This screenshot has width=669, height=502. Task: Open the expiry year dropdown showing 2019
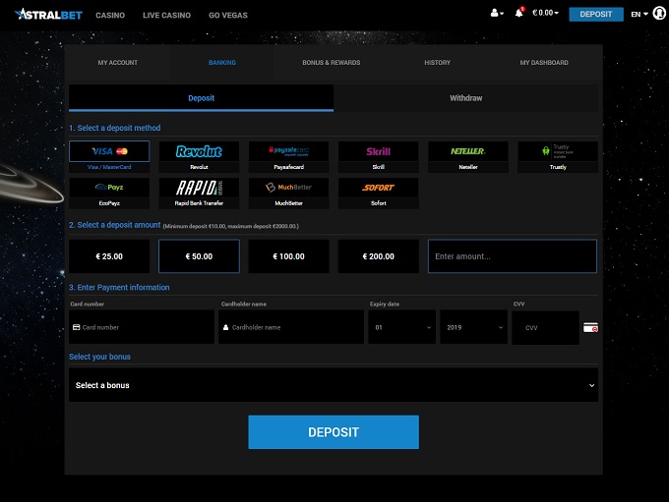point(473,327)
